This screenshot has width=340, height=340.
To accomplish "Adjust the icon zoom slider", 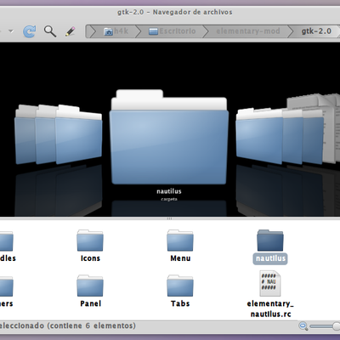I will point(325,326).
